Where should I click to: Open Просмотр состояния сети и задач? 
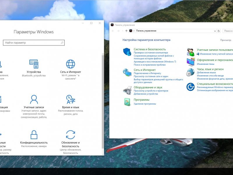pyautogui.click(x=151, y=76)
